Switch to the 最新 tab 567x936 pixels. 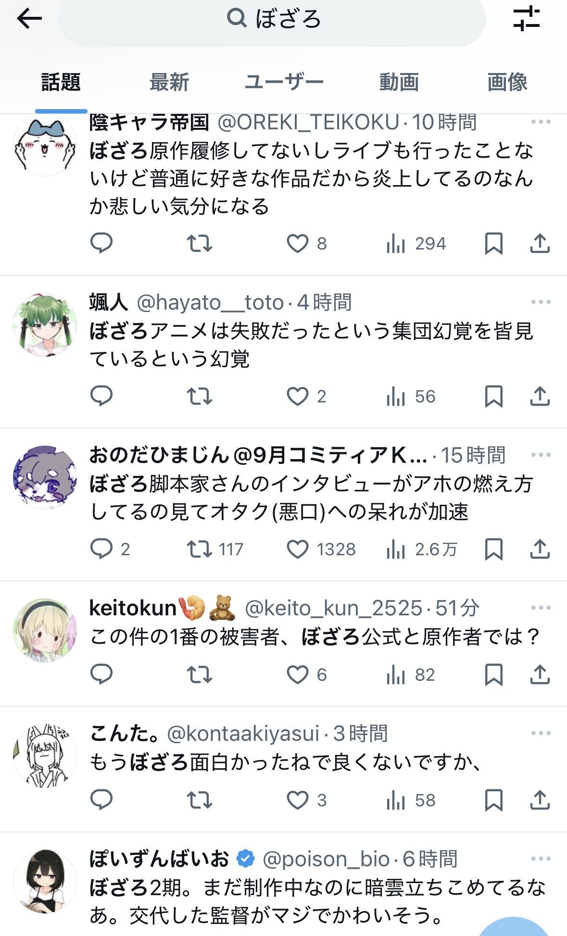[x=169, y=82]
